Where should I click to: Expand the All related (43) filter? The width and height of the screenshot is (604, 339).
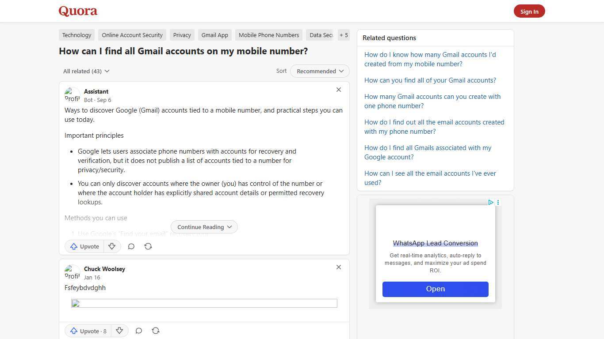click(86, 71)
